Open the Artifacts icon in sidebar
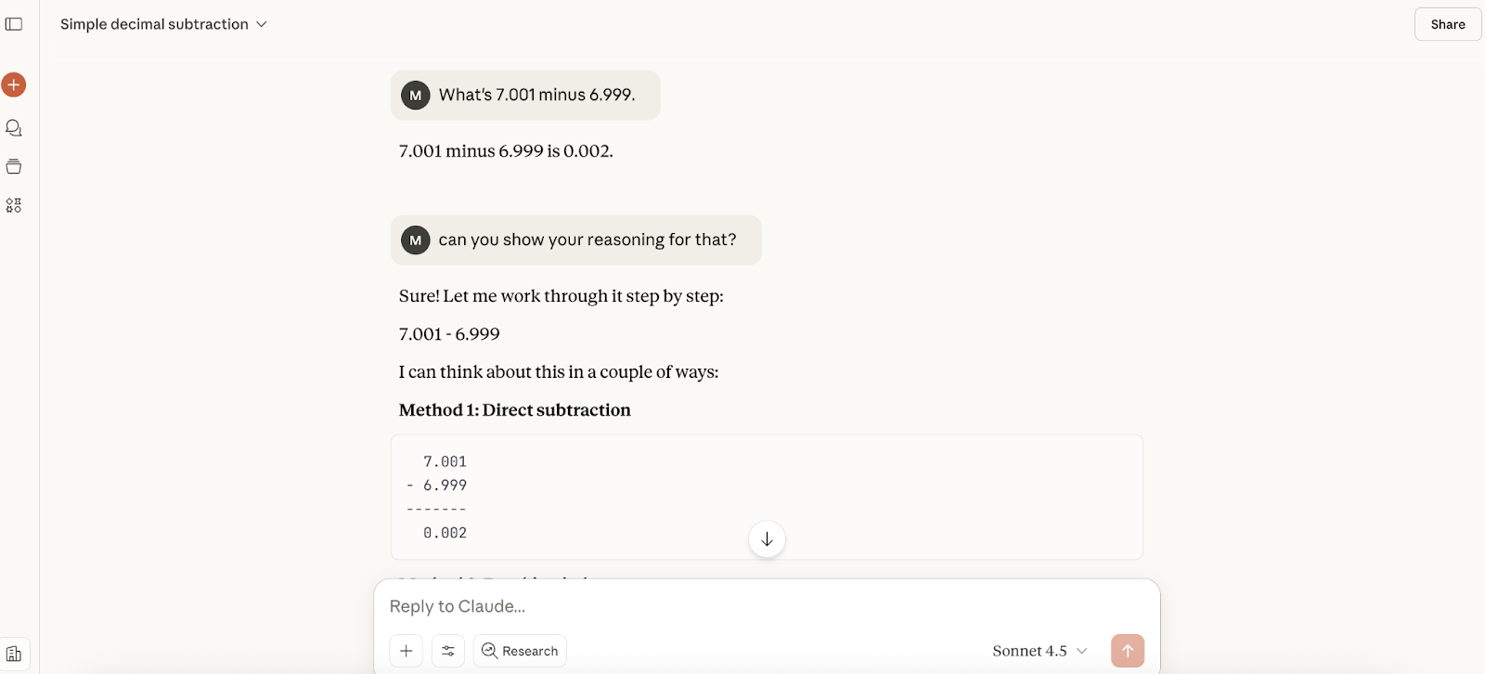1485x674 pixels. (x=14, y=205)
